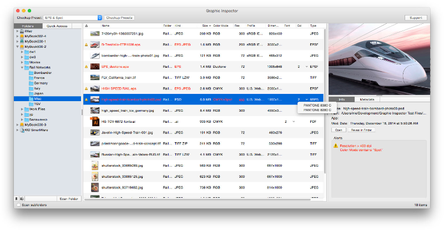
Task: Expand the spot color chevron for EPS_duotone.eps
Action: 306,67
